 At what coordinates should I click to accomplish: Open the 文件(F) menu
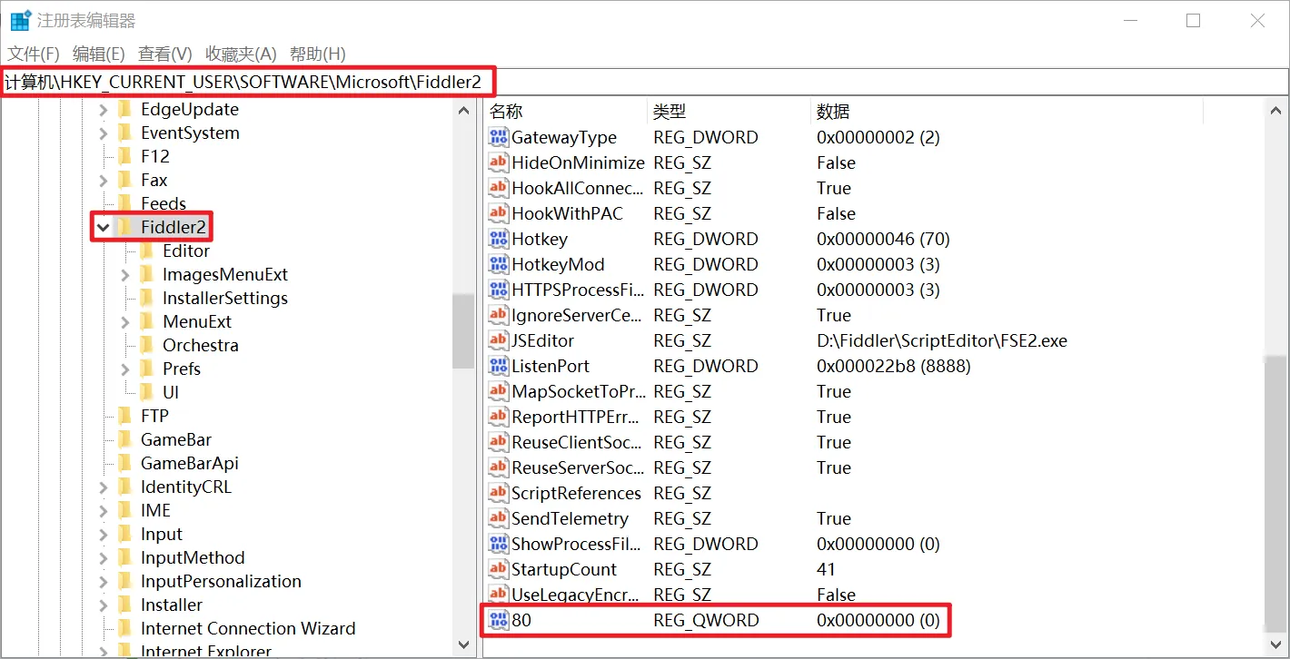pos(34,54)
